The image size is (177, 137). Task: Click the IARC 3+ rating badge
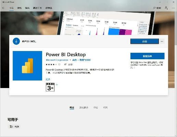[50, 87]
